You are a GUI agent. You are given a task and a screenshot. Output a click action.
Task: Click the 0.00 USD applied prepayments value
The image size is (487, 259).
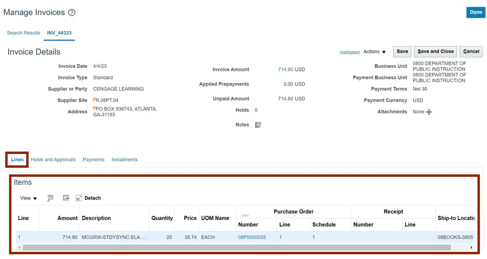pos(294,84)
